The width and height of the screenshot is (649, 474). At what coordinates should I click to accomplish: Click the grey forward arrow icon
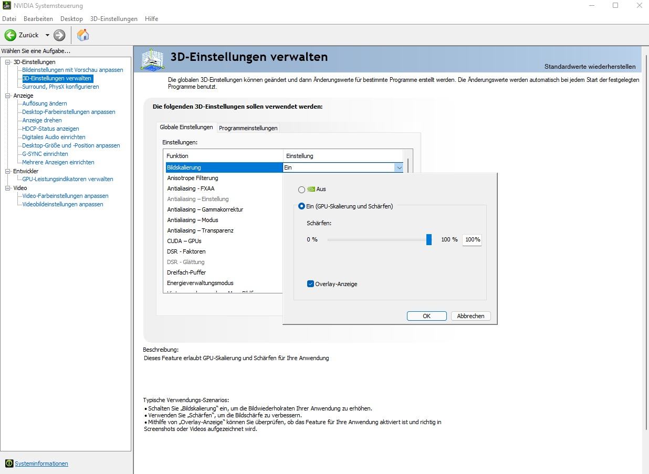[x=59, y=35]
